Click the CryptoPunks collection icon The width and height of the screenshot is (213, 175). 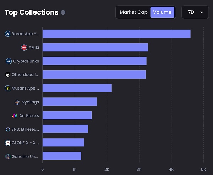(x=9, y=61)
